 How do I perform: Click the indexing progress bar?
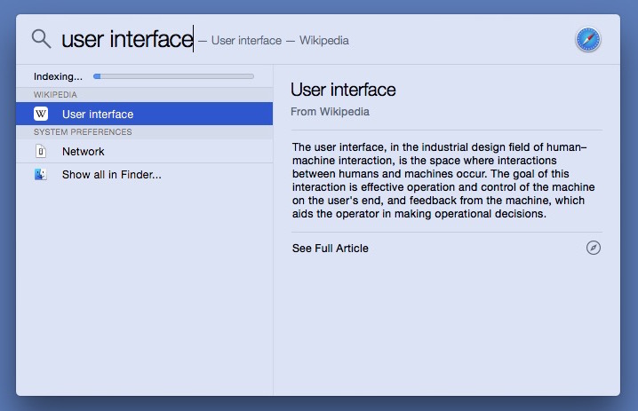click(173, 76)
